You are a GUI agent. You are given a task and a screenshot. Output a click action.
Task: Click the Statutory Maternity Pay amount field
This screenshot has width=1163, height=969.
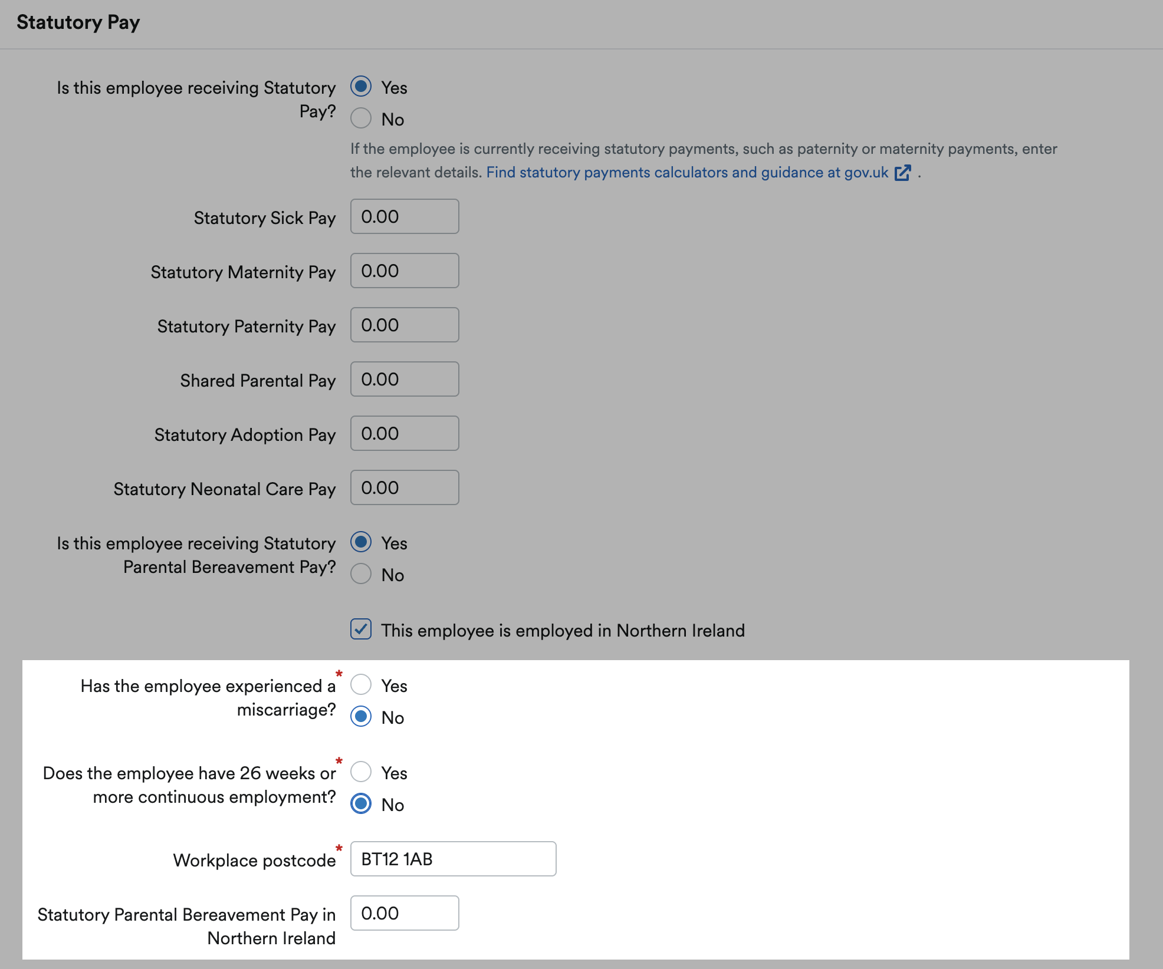point(405,271)
